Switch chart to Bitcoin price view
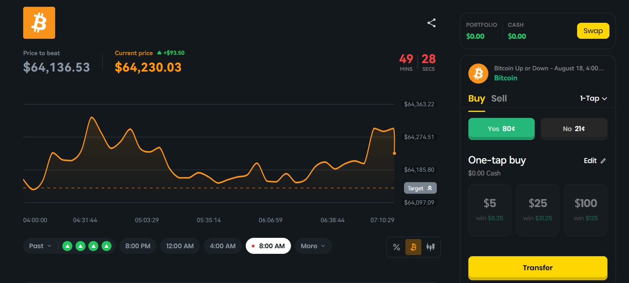 coord(413,247)
